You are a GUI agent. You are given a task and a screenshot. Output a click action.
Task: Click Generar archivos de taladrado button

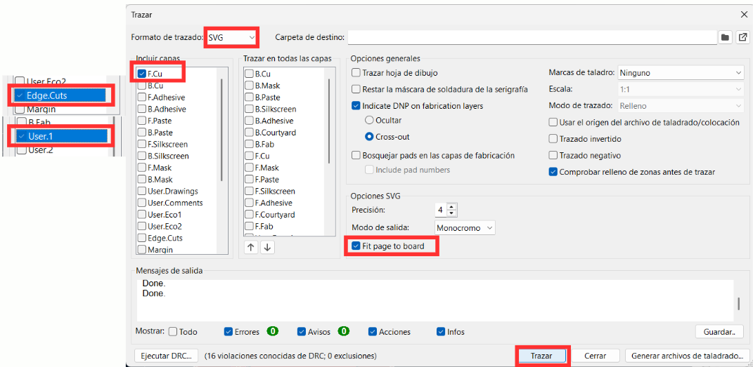point(687,356)
